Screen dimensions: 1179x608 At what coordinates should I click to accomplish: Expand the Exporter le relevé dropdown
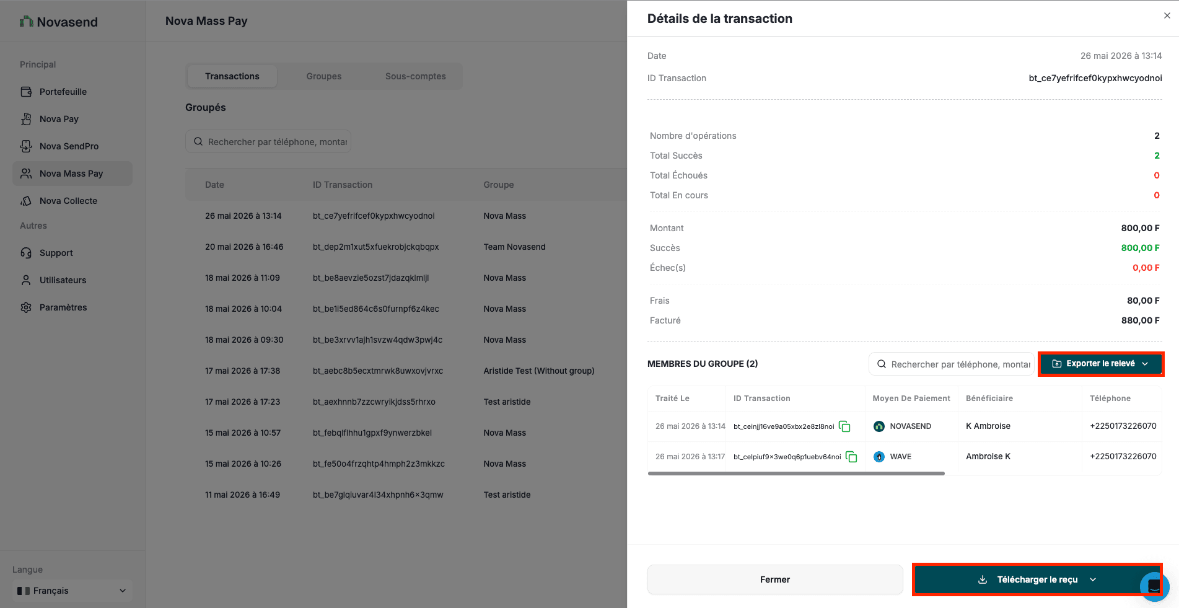(1101, 364)
